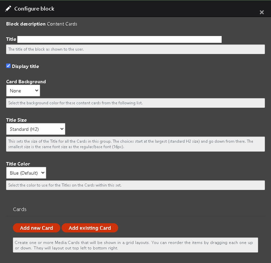Click the title-of-the-block help description
This screenshot has width=271, height=263.
pos(135,49)
